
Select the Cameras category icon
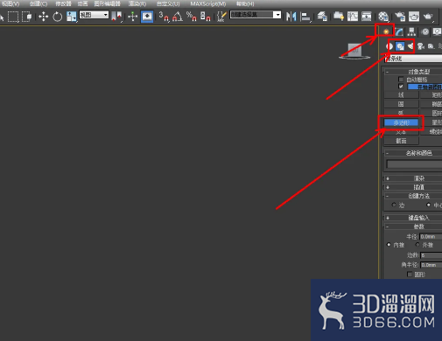pyautogui.click(x=421, y=46)
